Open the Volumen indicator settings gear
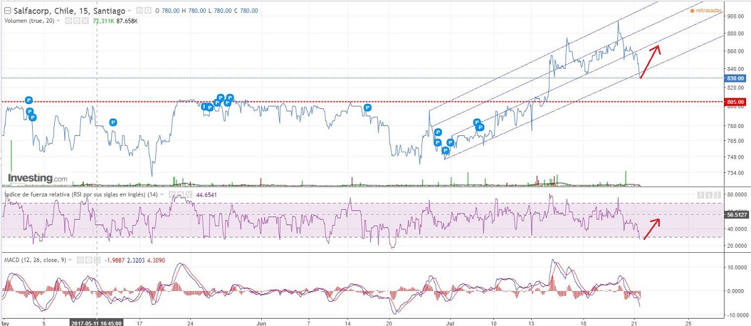751x326 pixels. click(77, 21)
